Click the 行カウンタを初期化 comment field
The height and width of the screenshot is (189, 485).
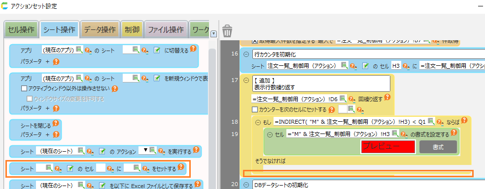pyautogui.click(x=369, y=54)
